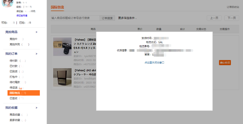Click the 我的订单 section heading

[11, 54]
